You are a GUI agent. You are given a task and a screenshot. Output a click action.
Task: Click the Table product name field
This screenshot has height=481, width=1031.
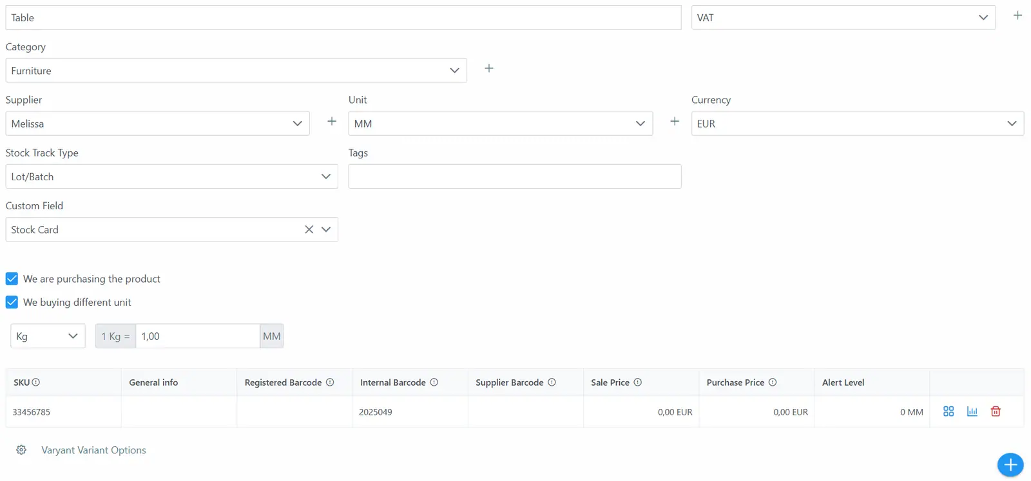[343, 17]
